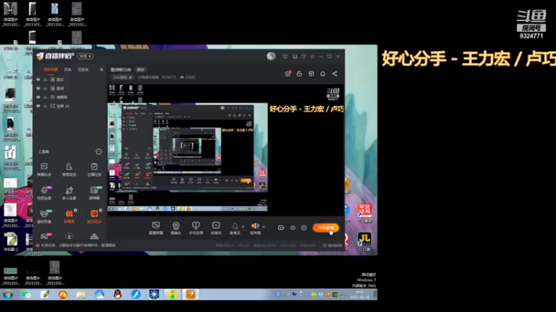Viewport: 556px width, 312px height.
Task: Click room lock icon in header bar
Action: 300,73
